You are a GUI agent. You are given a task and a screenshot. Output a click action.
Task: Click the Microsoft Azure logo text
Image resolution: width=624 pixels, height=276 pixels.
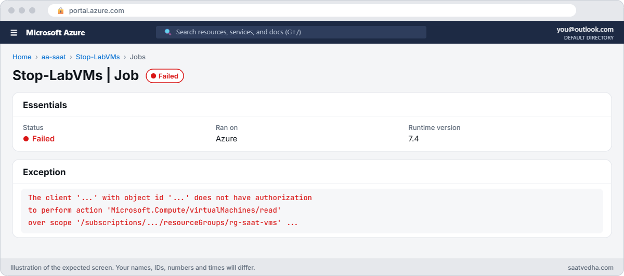click(56, 32)
